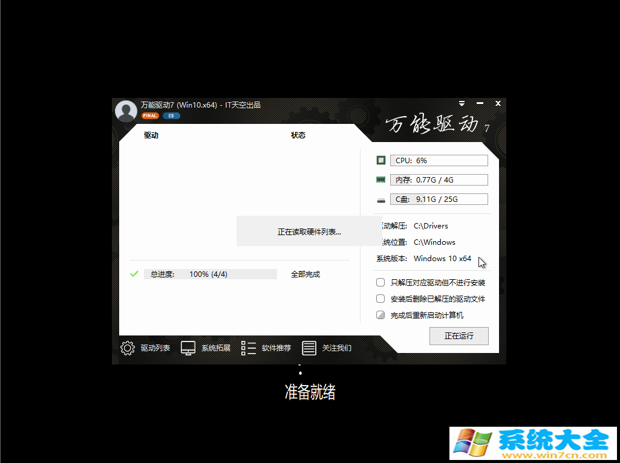Viewport: 620px width, 463px height.
Task: Click the orange FINAL badge
Action: click(150, 116)
